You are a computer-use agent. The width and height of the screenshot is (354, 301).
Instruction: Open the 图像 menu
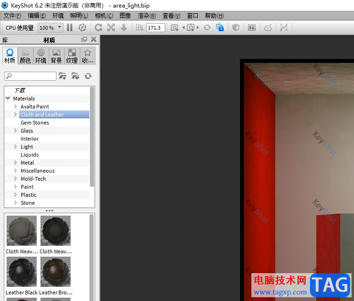click(x=125, y=16)
